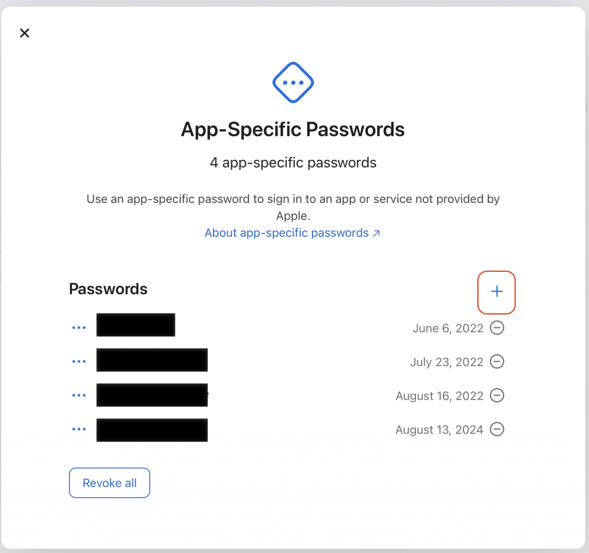This screenshot has width=589, height=553.
Task: Dismiss the App-Specific Passwords dialog
Action: (24, 33)
